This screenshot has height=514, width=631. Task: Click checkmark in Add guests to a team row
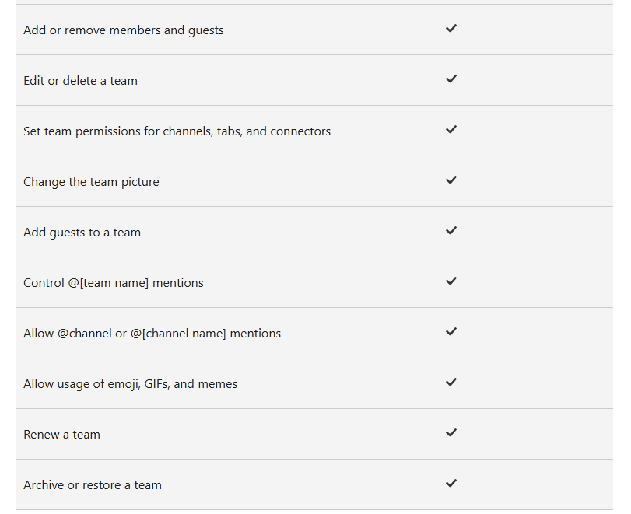coord(451,231)
